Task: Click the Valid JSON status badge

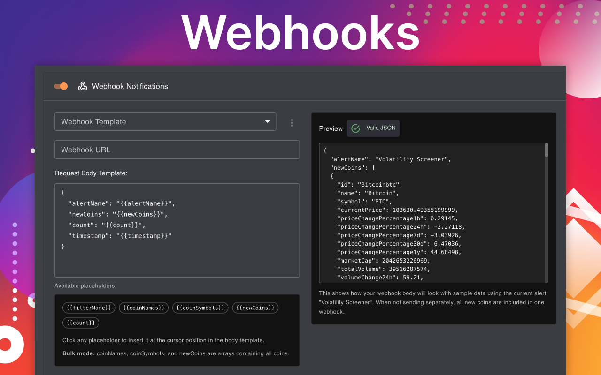Action: (x=373, y=128)
